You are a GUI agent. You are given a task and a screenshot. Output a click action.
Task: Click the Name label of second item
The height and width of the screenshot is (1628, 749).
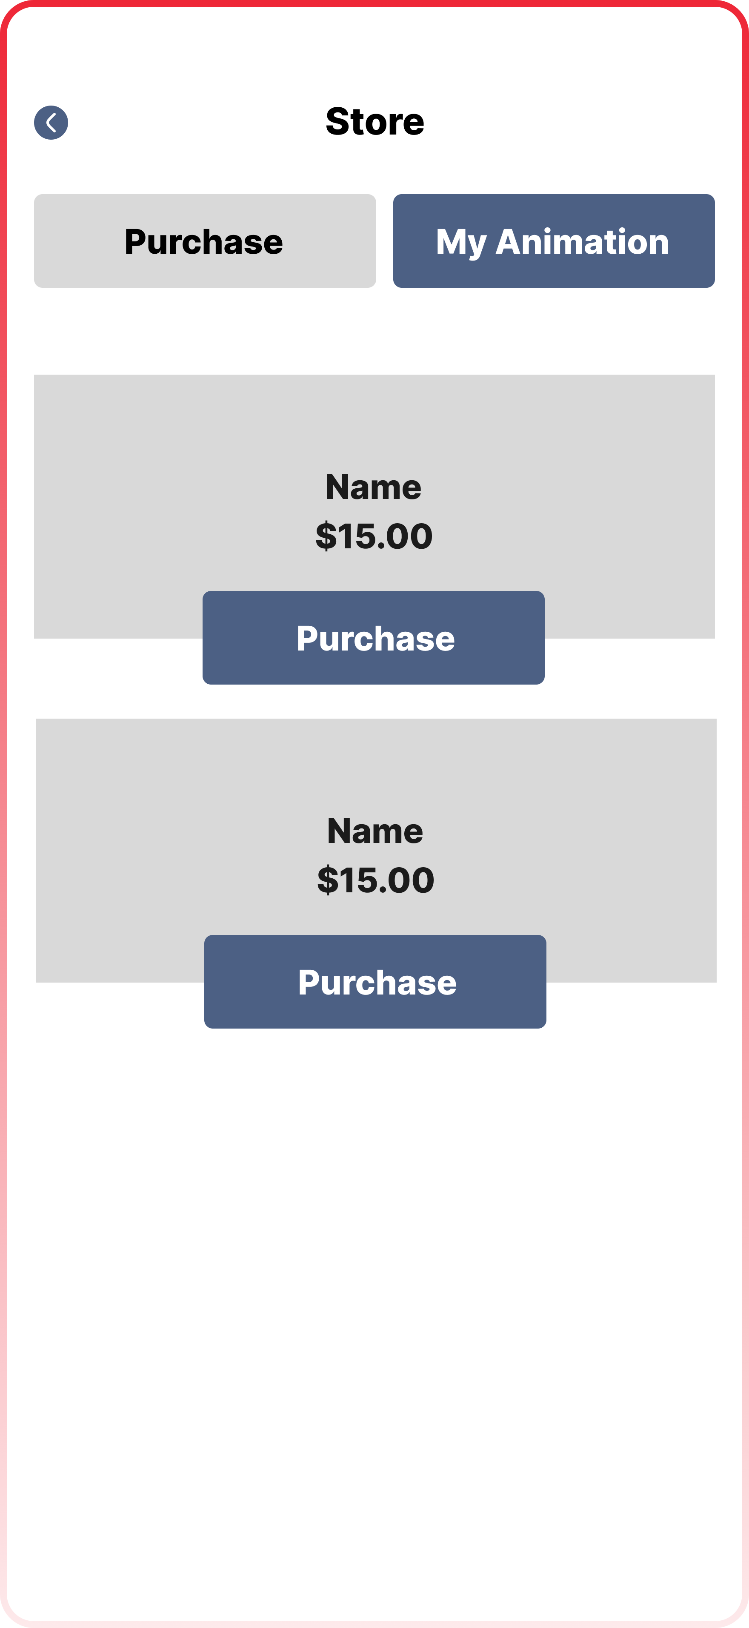pyautogui.click(x=375, y=831)
